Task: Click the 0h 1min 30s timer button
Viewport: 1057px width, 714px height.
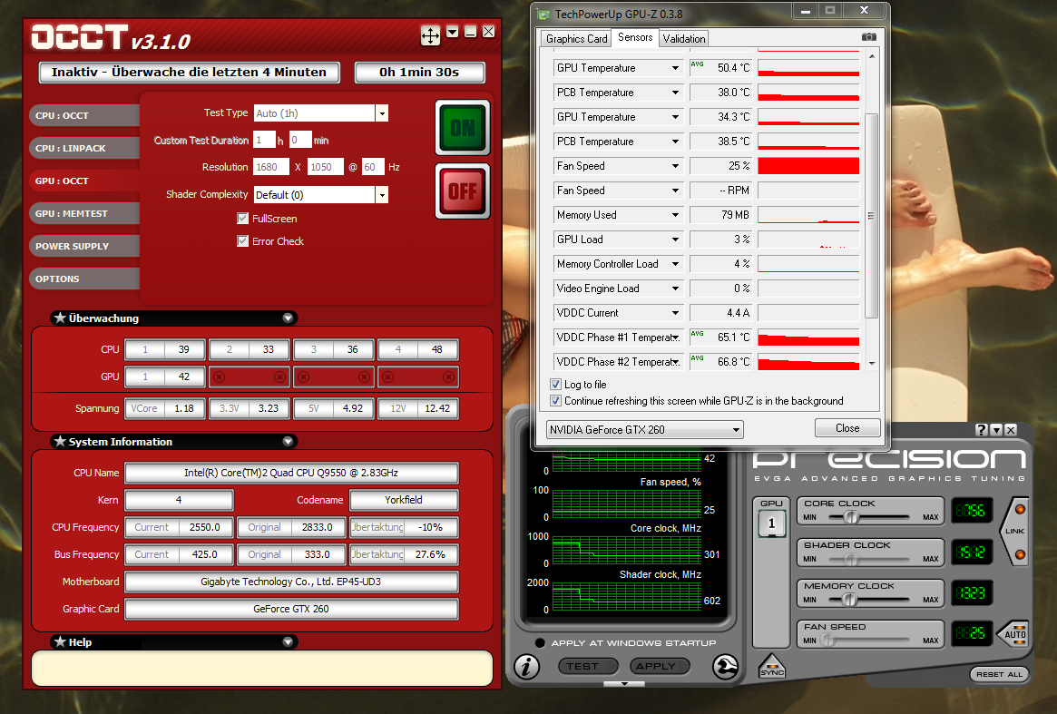Action: [419, 73]
